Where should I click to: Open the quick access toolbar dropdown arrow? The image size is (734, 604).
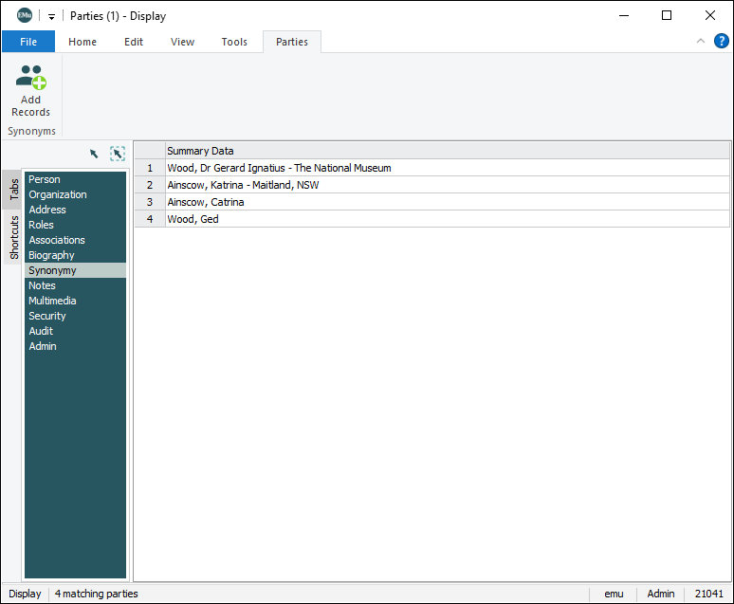click(x=51, y=16)
